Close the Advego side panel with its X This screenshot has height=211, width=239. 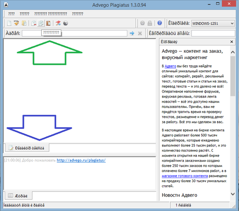[x=231, y=42]
